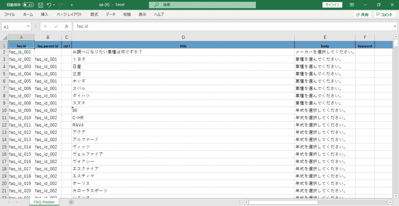399x206 pixels.
Task: Click the Insert Function fx icon
Action: coord(66,26)
